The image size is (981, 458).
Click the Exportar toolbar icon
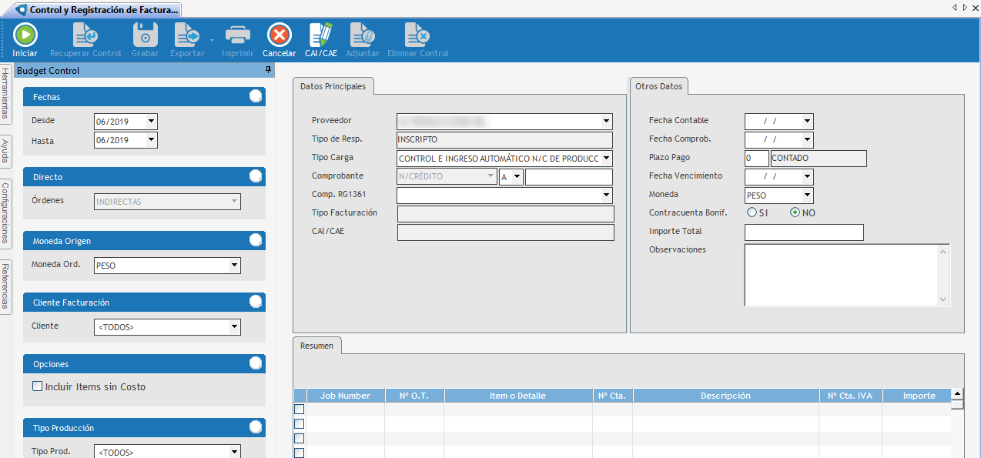click(186, 35)
